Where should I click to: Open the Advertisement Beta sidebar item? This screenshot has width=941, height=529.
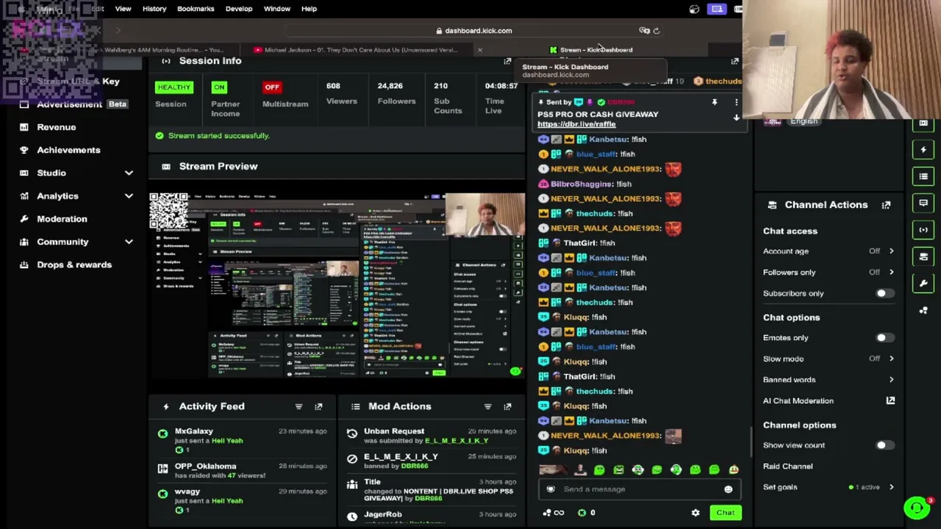coord(73,104)
